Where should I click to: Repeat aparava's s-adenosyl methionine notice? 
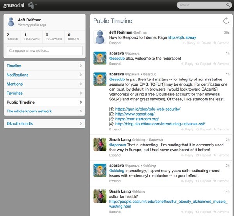tap(203, 181)
